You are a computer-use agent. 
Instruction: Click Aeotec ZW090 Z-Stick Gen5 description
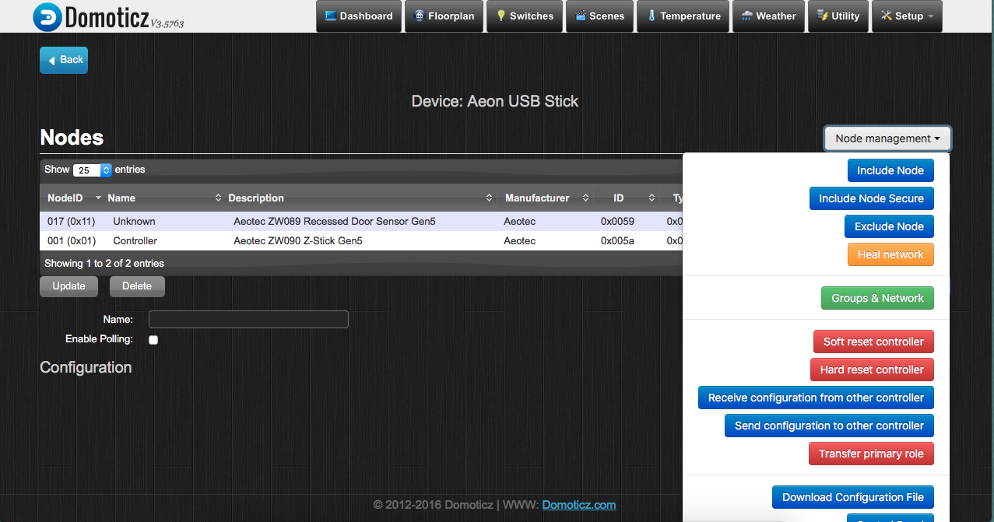(298, 241)
